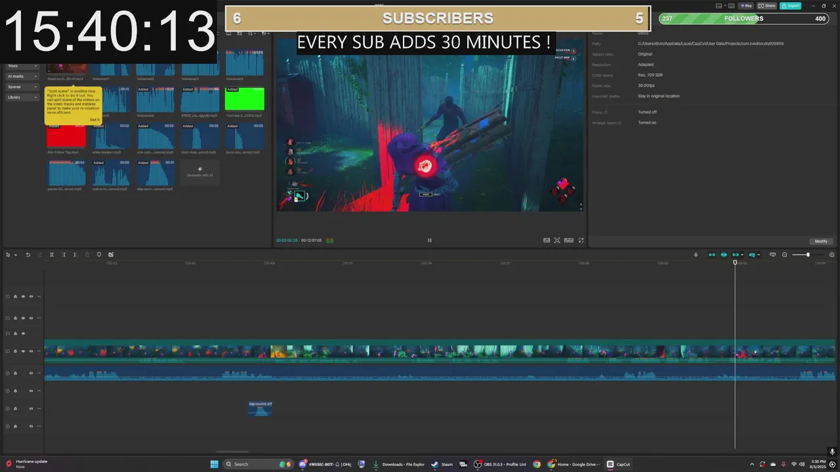The width and height of the screenshot is (840, 472).
Task: Click the Export button
Action: coord(791,5)
